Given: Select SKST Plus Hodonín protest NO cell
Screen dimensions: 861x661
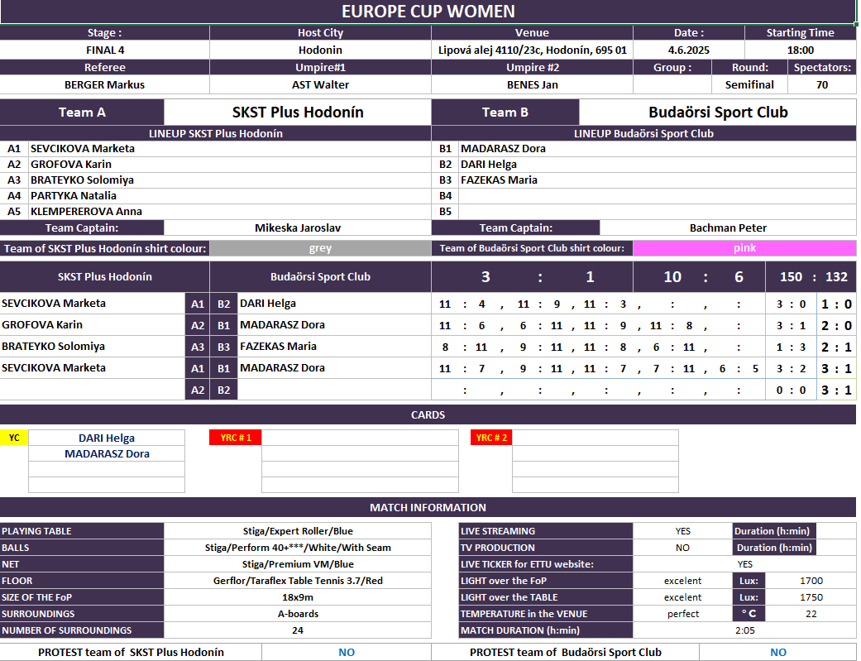Looking at the screenshot, I should [347, 652].
